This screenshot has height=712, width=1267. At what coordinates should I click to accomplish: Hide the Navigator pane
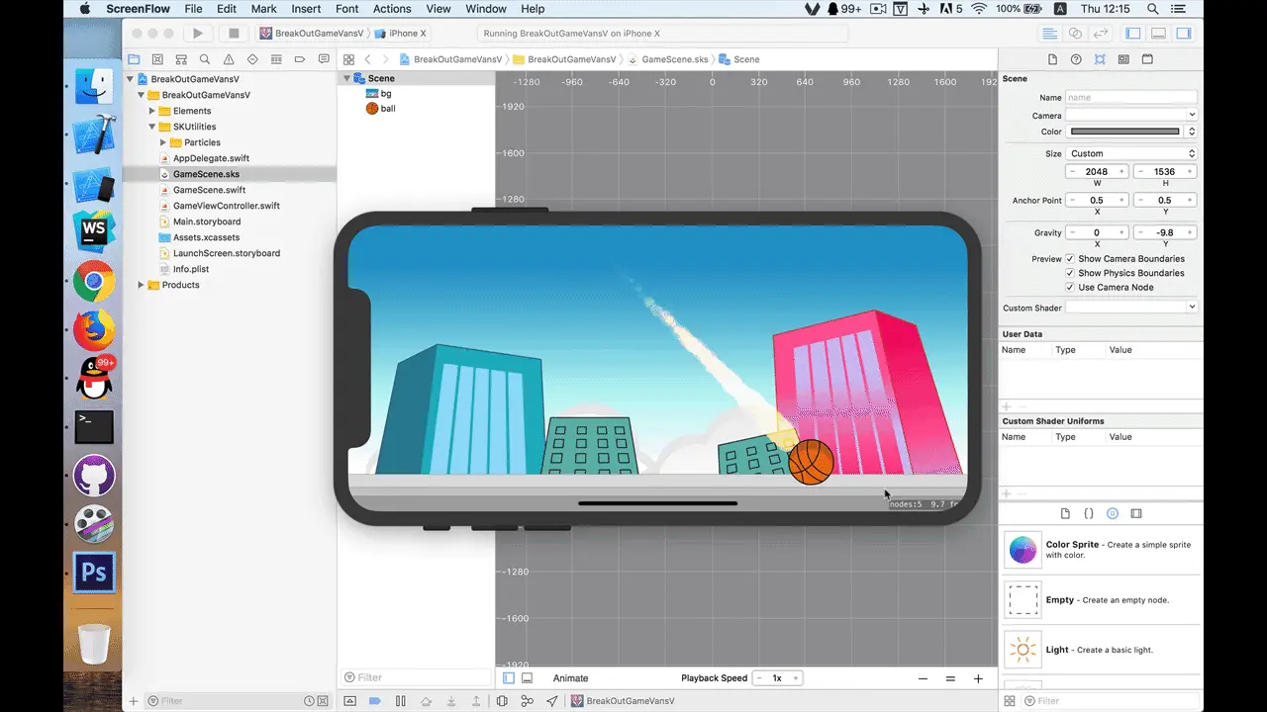pyautogui.click(x=1133, y=33)
